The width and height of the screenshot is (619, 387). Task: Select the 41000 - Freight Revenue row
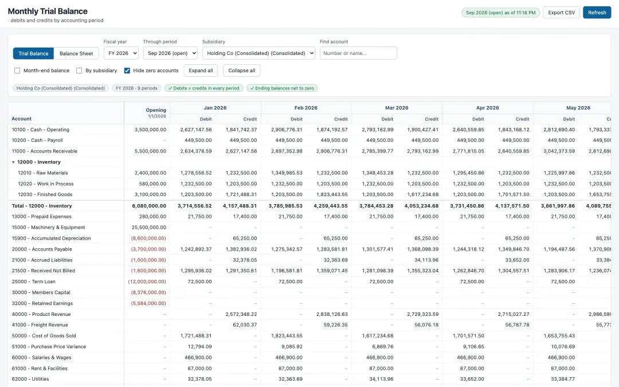click(309, 325)
